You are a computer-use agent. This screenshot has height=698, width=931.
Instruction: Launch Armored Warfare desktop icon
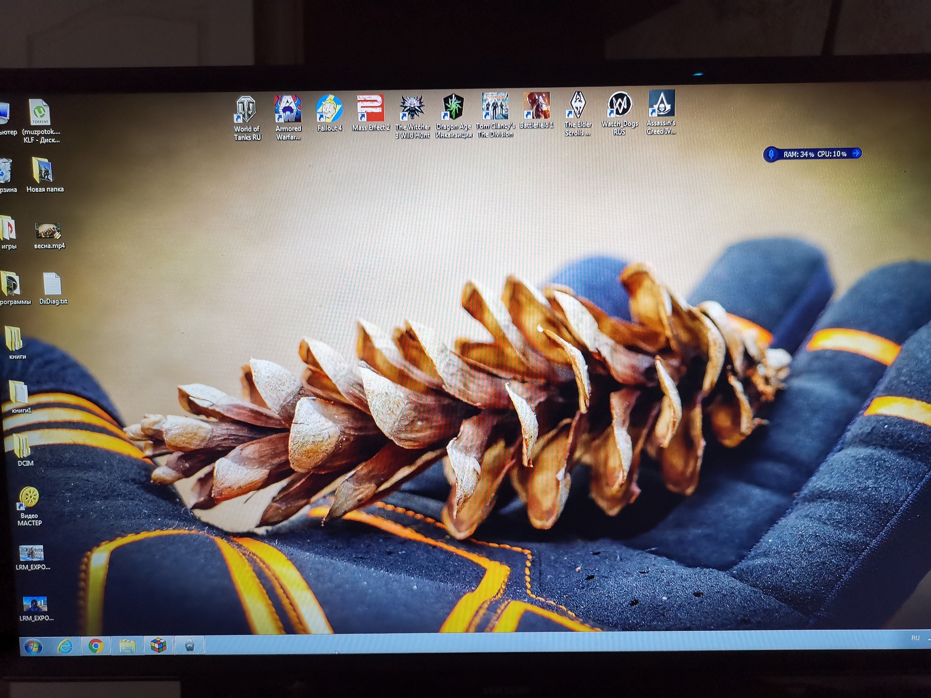(288, 110)
